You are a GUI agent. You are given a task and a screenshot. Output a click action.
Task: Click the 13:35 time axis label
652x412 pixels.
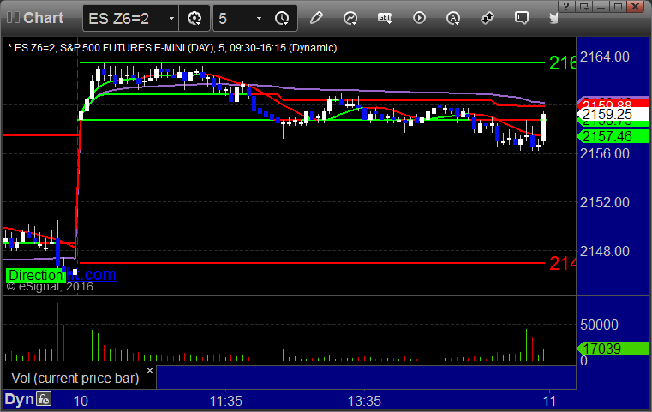364,401
